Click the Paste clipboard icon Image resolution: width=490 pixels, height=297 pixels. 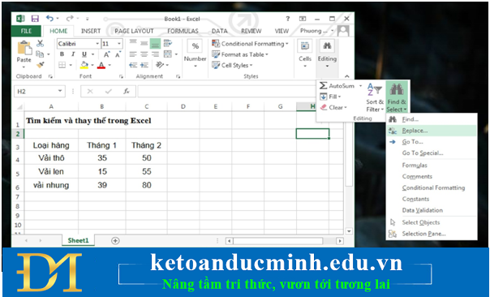[x=24, y=48]
